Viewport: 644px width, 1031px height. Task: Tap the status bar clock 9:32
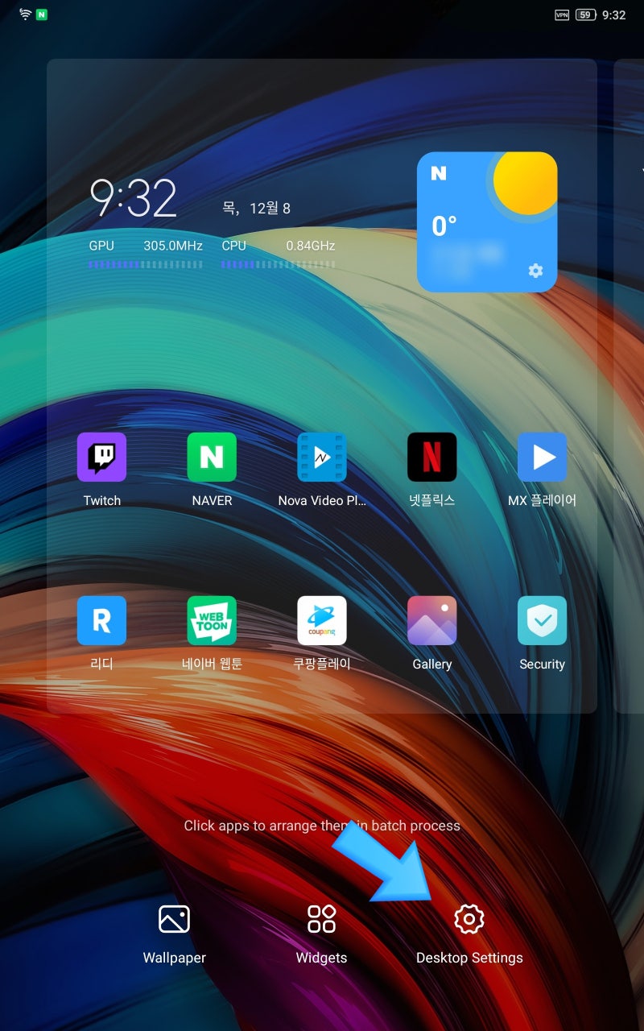[x=614, y=14]
